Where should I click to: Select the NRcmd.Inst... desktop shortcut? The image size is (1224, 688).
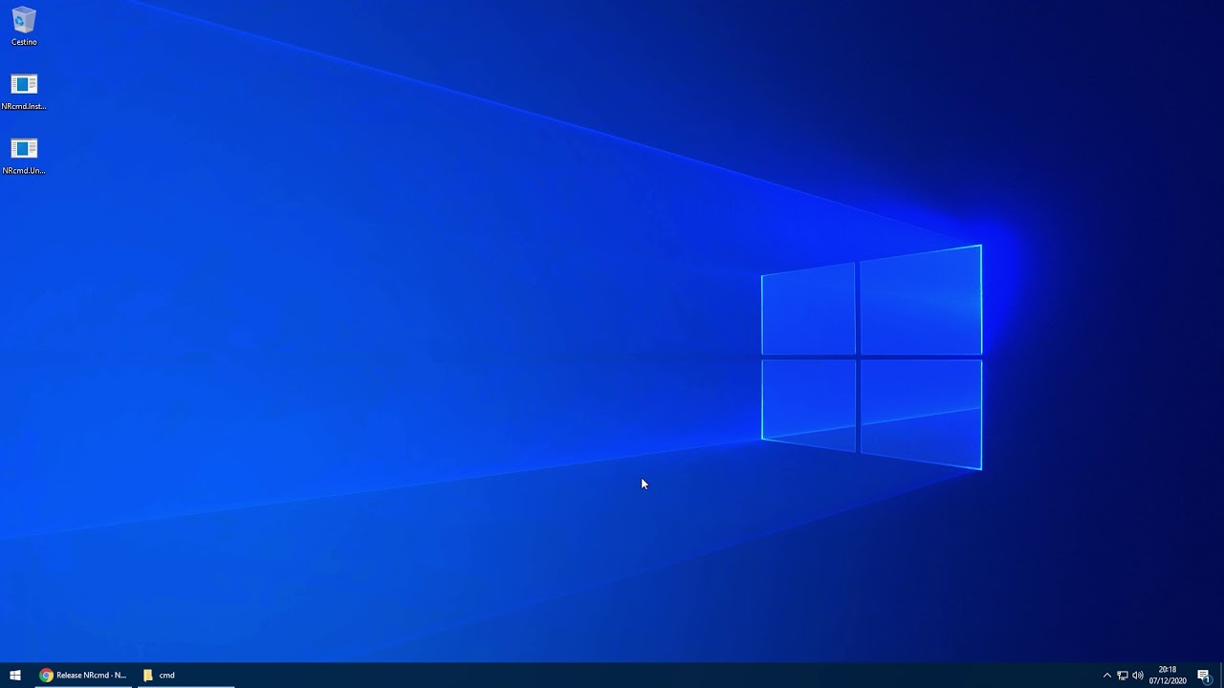pos(24,91)
